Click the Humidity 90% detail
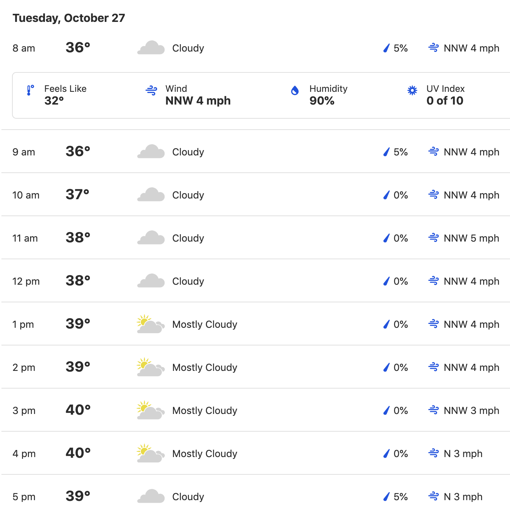 (x=328, y=95)
